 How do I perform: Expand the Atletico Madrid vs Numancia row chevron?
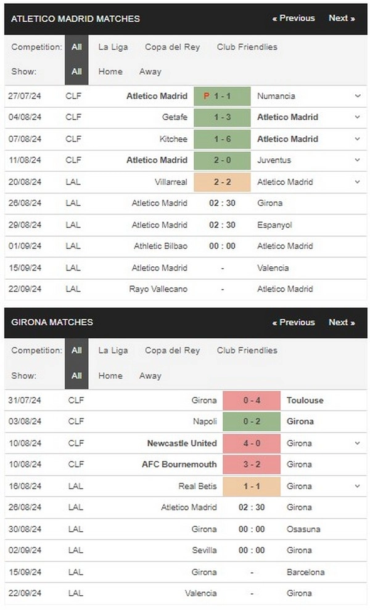tap(357, 96)
